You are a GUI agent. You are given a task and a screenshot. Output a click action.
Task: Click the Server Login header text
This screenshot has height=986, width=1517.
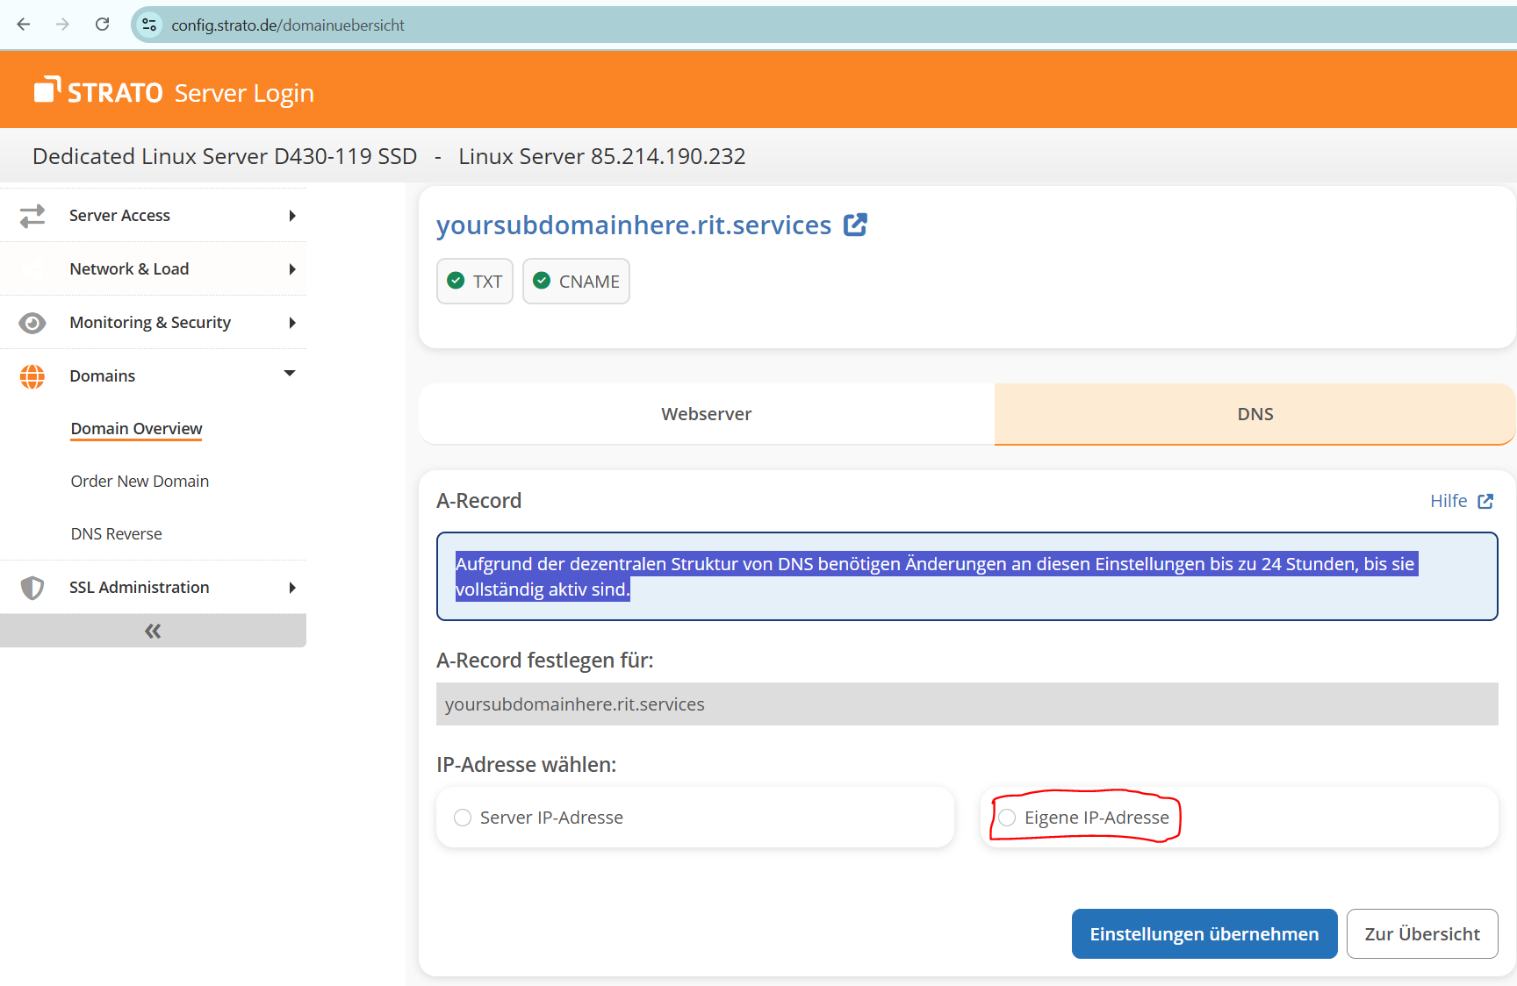(244, 93)
